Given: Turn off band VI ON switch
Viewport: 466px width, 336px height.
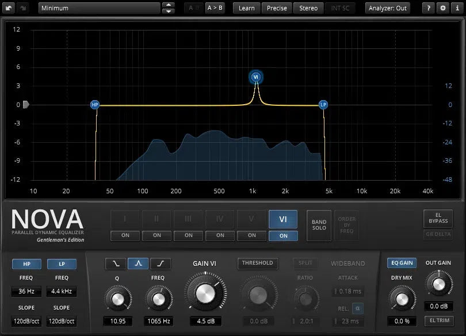Looking at the screenshot, I should pos(283,235).
